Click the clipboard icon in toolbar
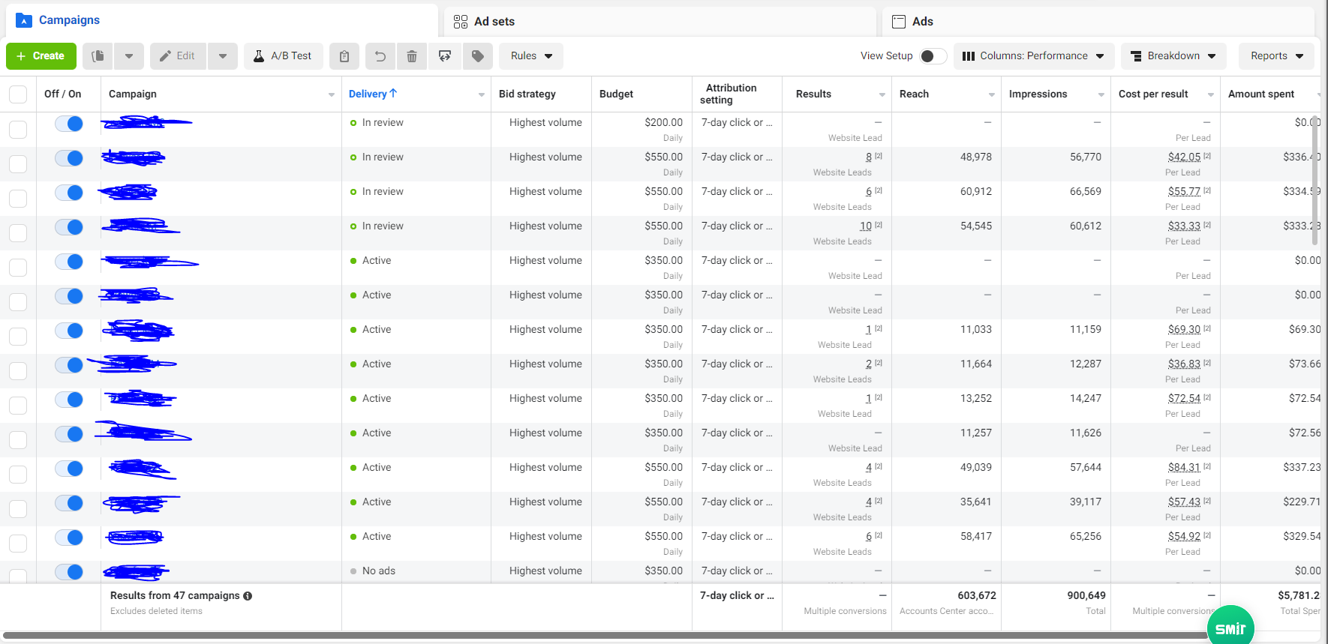The image size is (1328, 644). pyautogui.click(x=344, y=56)
